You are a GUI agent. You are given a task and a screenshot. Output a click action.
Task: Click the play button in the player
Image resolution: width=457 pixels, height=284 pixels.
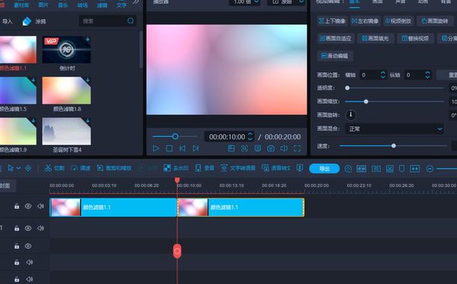point(156,148)
